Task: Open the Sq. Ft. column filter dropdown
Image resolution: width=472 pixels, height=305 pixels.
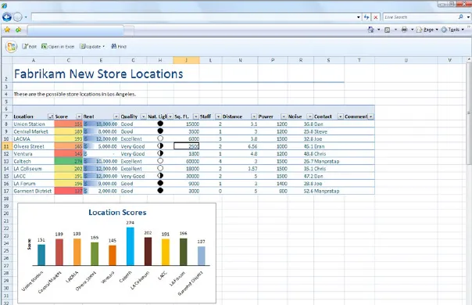Action: [x=195, y=117]
